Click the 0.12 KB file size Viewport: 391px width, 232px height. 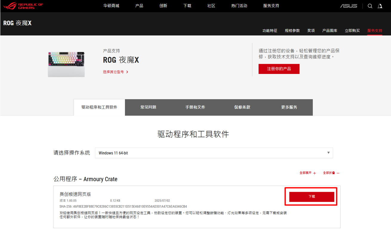[x=115, y=201]
